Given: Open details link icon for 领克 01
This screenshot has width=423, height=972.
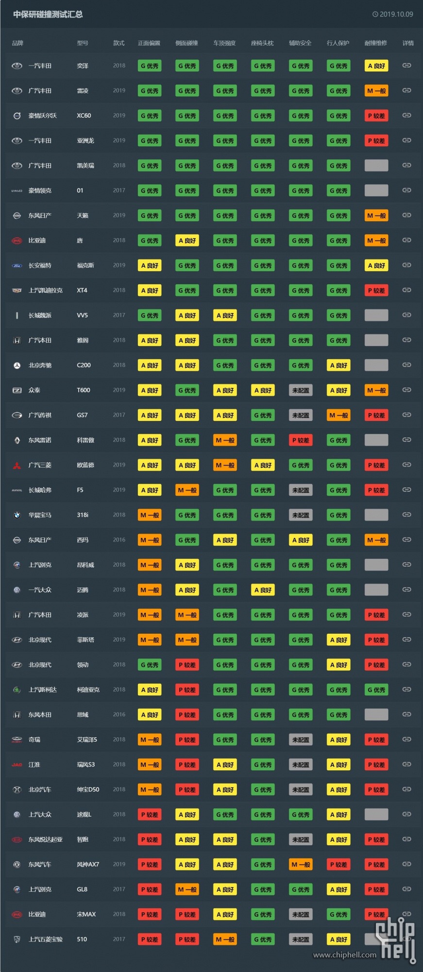Looking at the screenshot, I should coord(407,190).
